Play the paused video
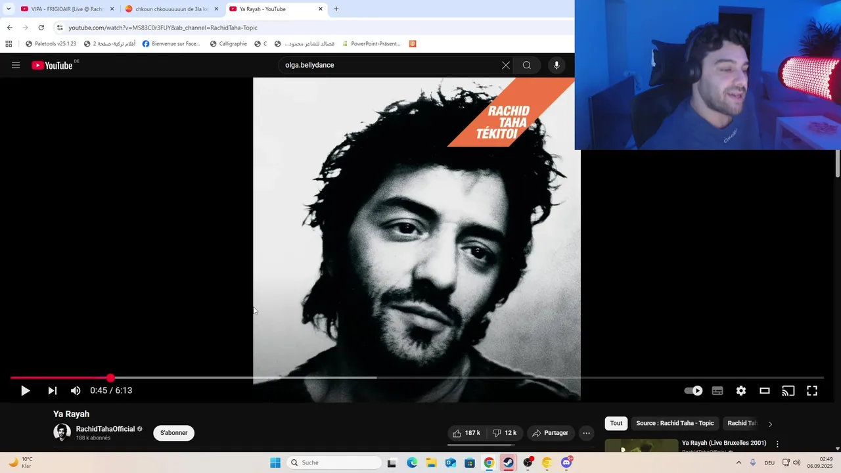This screenshot has height=473, width=841. pos(25,390)
